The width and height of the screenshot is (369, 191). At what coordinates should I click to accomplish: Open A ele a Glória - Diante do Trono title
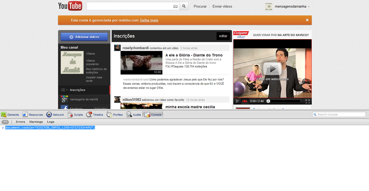coord(194,55)
